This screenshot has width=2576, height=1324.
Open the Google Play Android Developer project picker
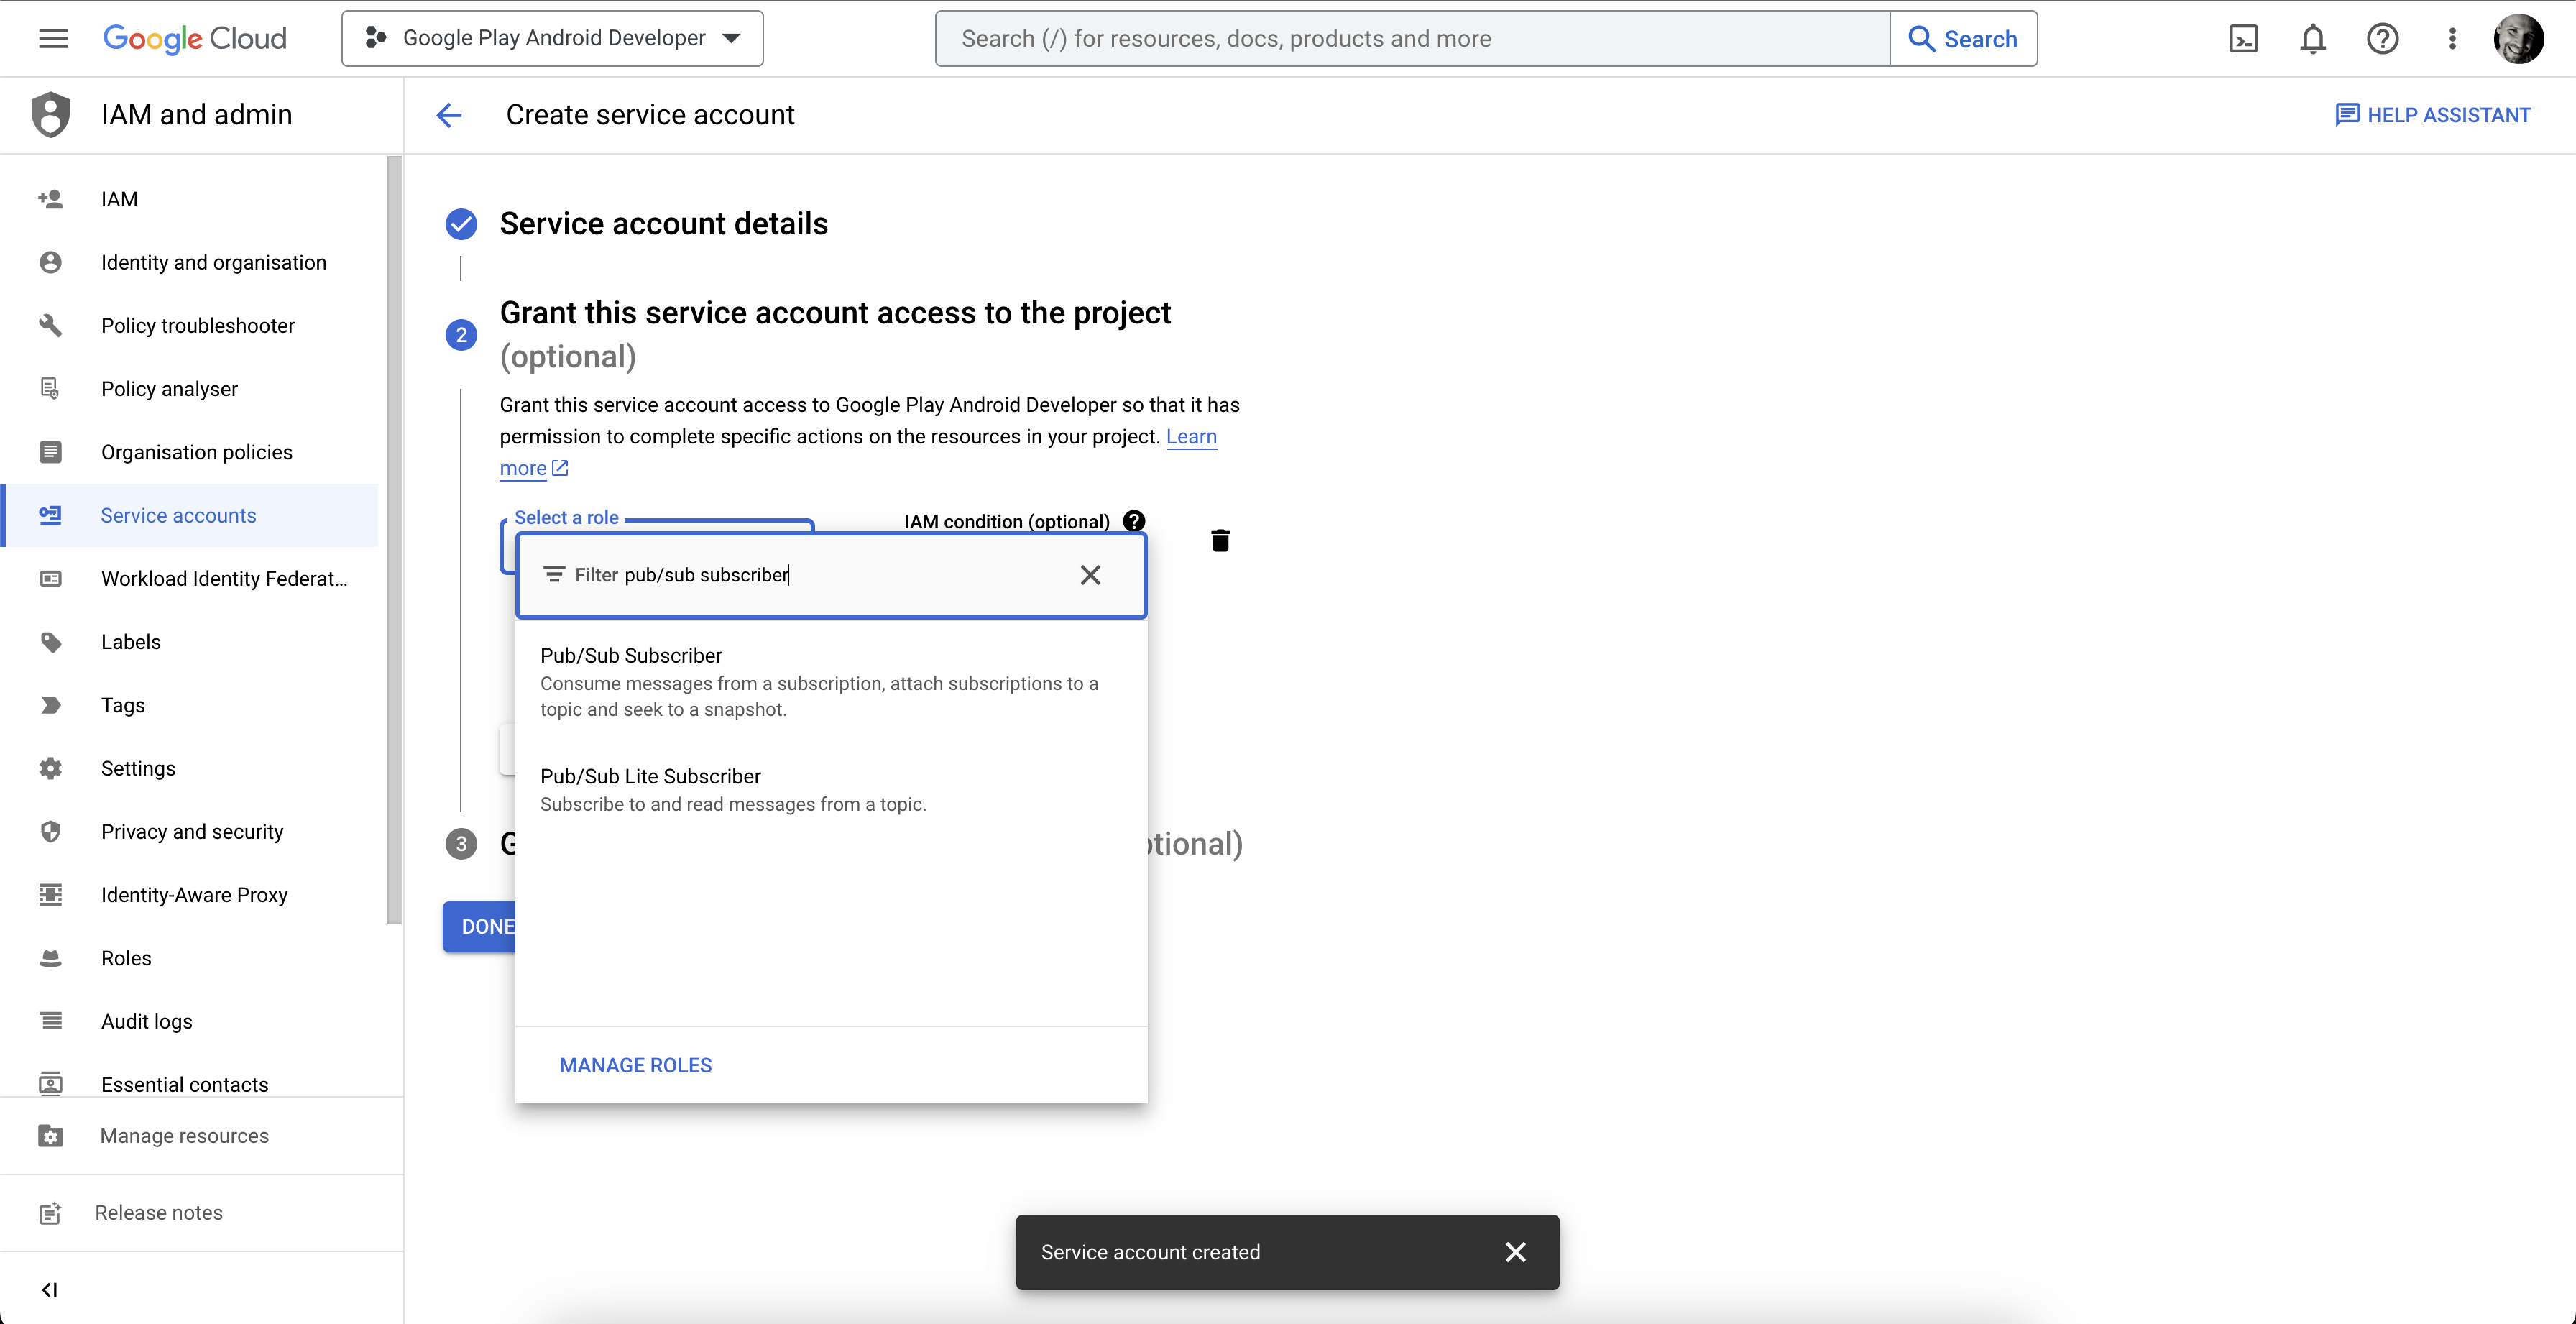tap(552, 39)
